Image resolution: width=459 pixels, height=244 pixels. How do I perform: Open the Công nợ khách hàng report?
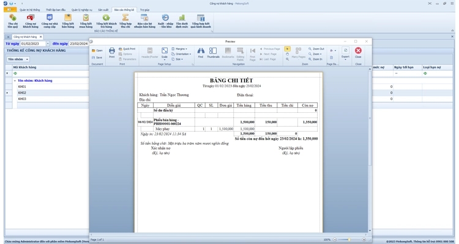[x=31, y=21]
